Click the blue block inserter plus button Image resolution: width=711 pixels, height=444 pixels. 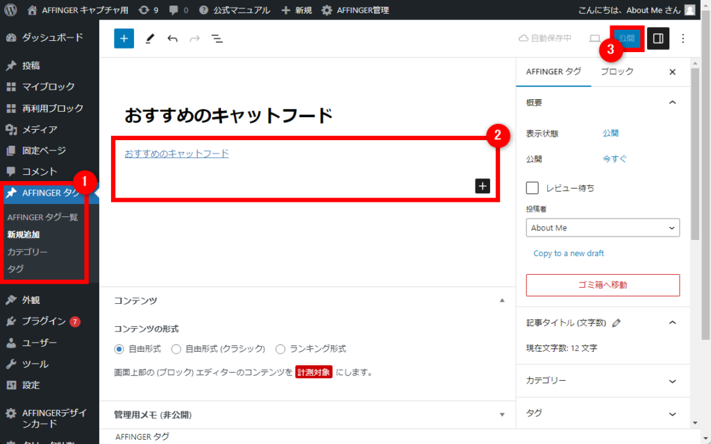tap(124, 39)
